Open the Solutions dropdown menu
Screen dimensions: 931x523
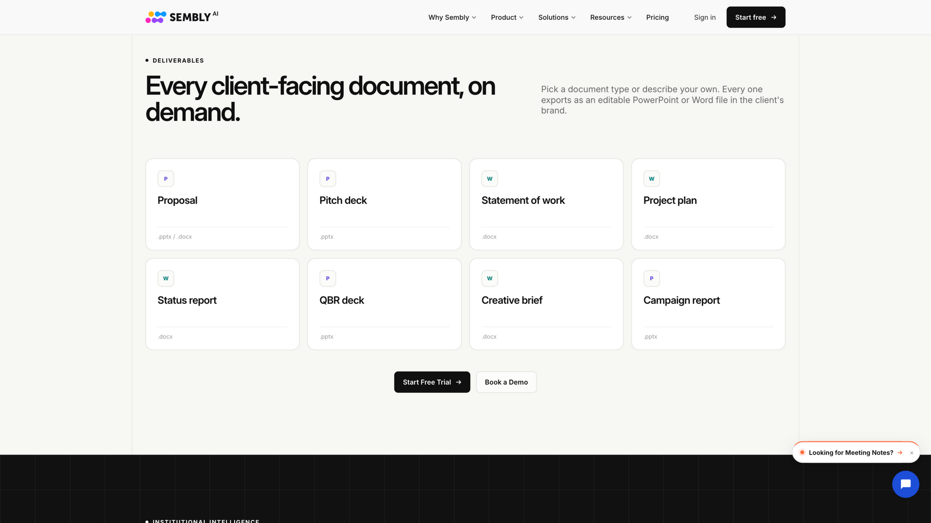[x=557, y=17]
